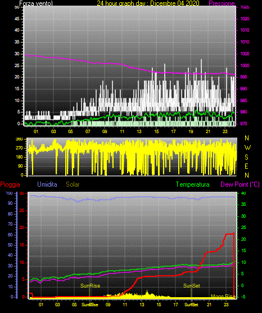Click the 270 wind direction axis value
Image resolution: width=262 pixels, height=313 pixels.
(19, 148)
